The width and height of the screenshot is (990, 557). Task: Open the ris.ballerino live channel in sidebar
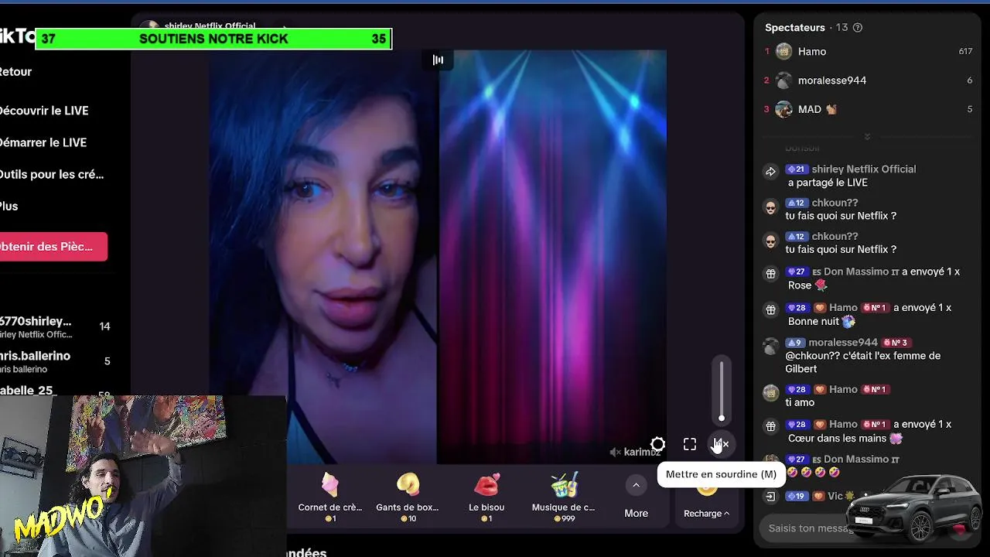56,361
